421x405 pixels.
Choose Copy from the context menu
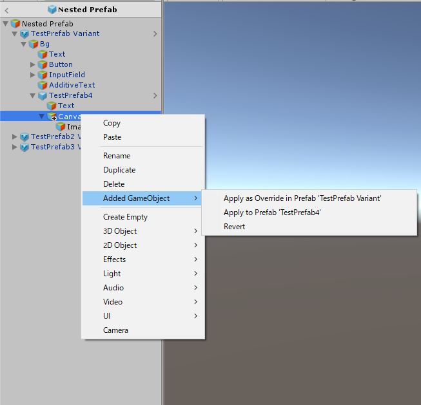pos(143,123)
